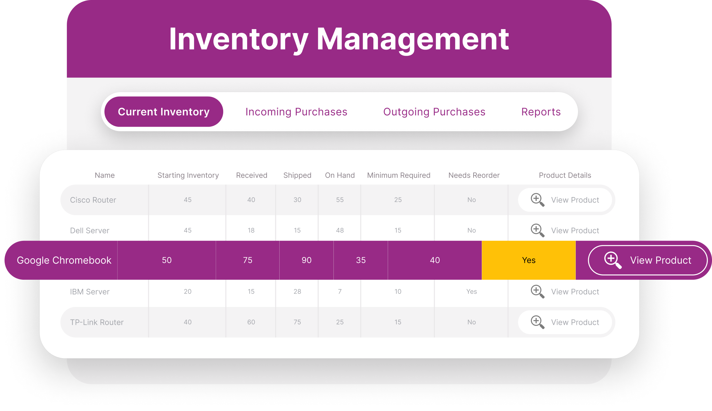Image resolution: width=712 pixels, height=411 pixels.
Task: Switch to Outgoing Purchases tab
Action: tap(434, 112)
